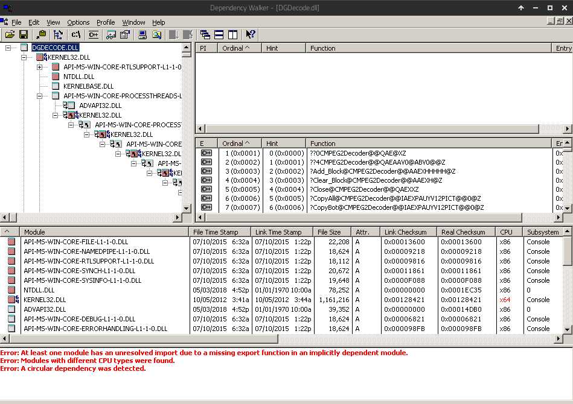
Task: Toggle Undecorate C++ Functions toolbar button
Action: [93, 35]
